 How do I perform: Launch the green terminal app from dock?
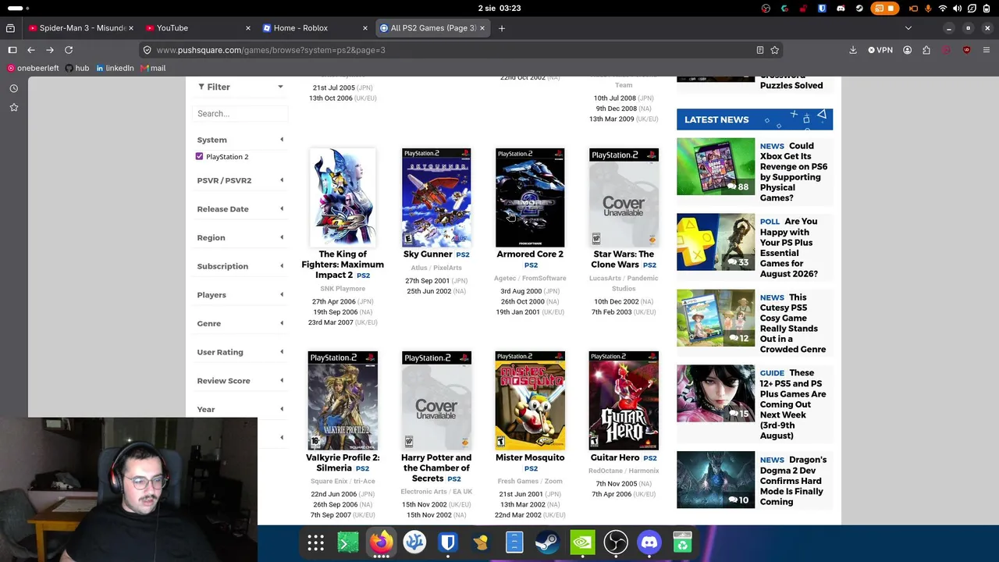pos(348,542)
